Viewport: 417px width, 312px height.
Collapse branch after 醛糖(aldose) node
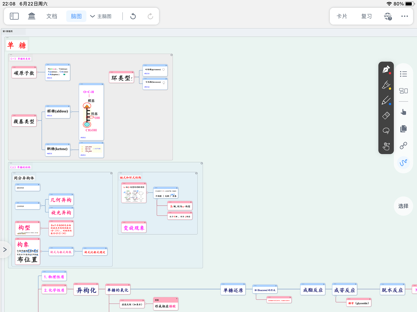[71, 112]
